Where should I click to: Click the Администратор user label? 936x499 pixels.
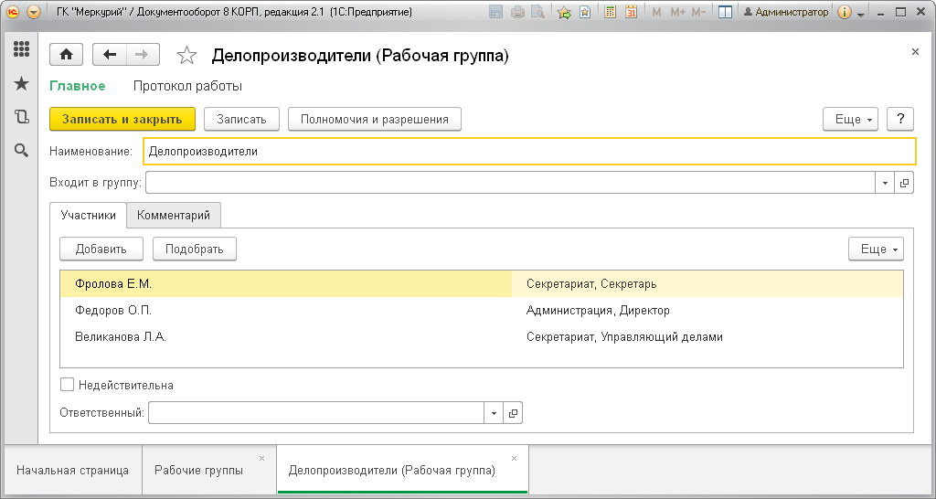[785, 12]
